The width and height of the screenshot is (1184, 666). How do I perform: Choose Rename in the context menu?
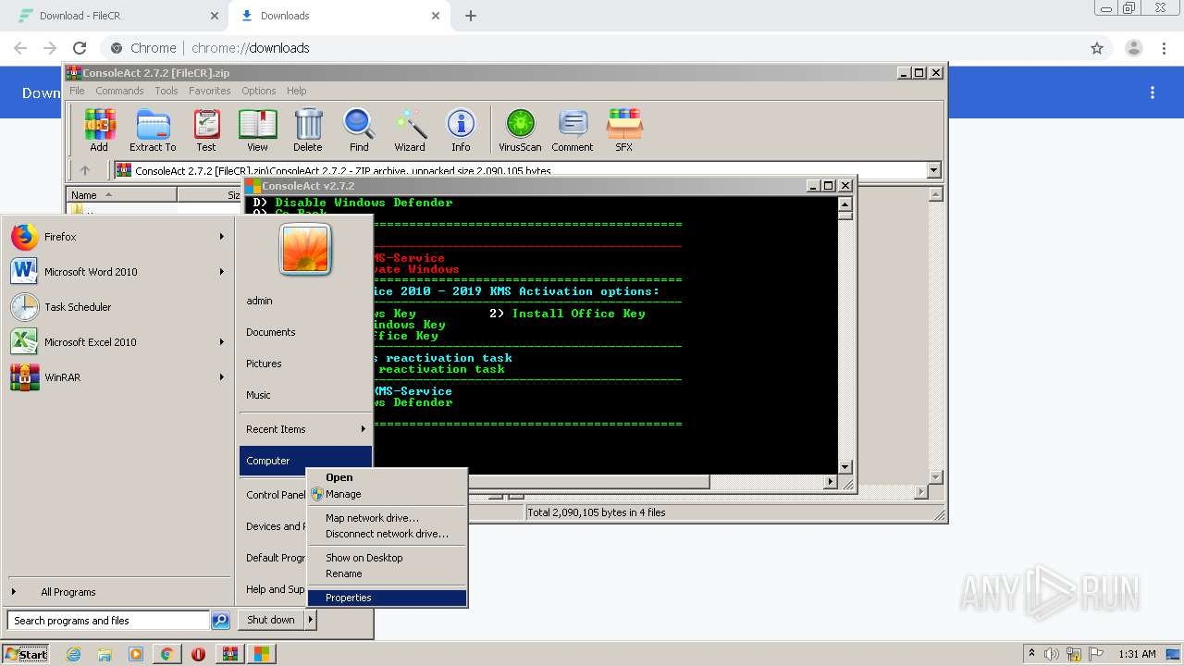[388, 573]
